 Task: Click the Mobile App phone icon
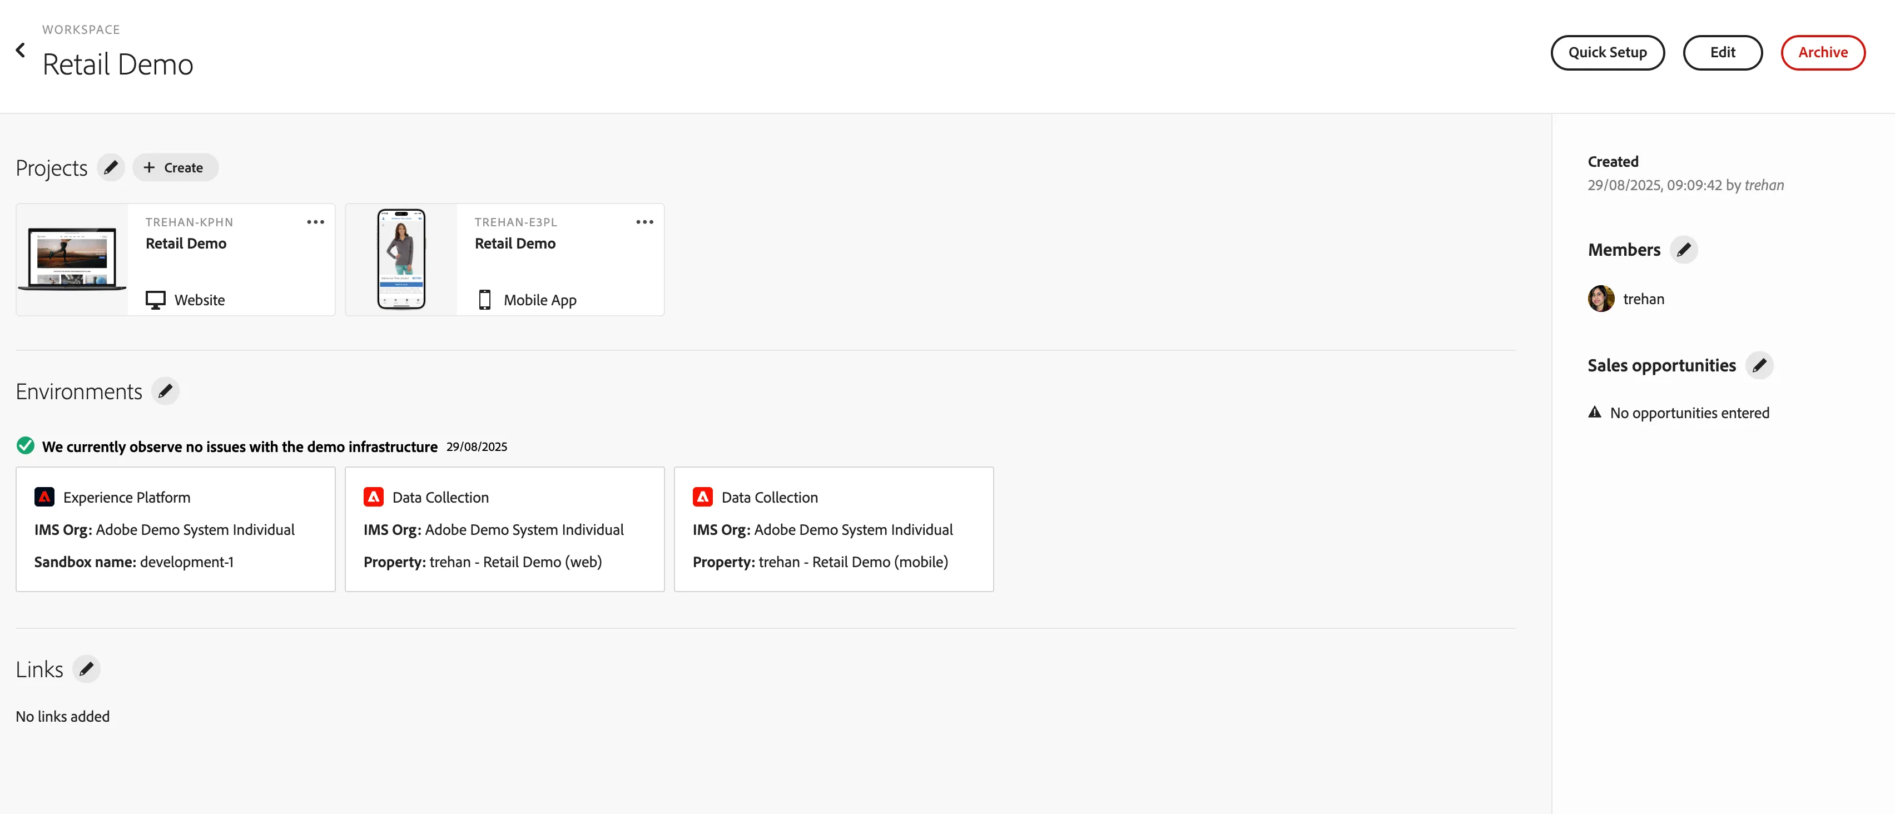(485, 300)
